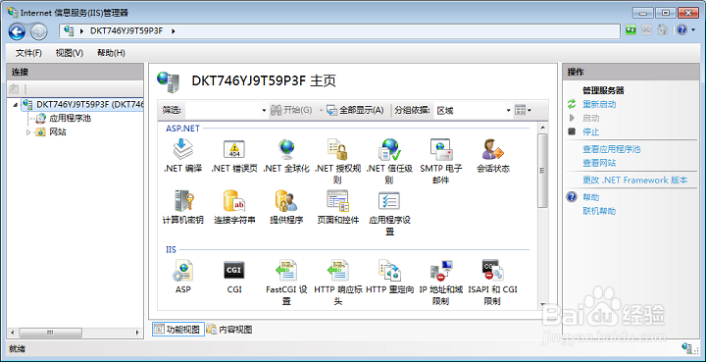
Task: Click the status bar network icon
Action: pyautogui.click(x=687, y=347)
